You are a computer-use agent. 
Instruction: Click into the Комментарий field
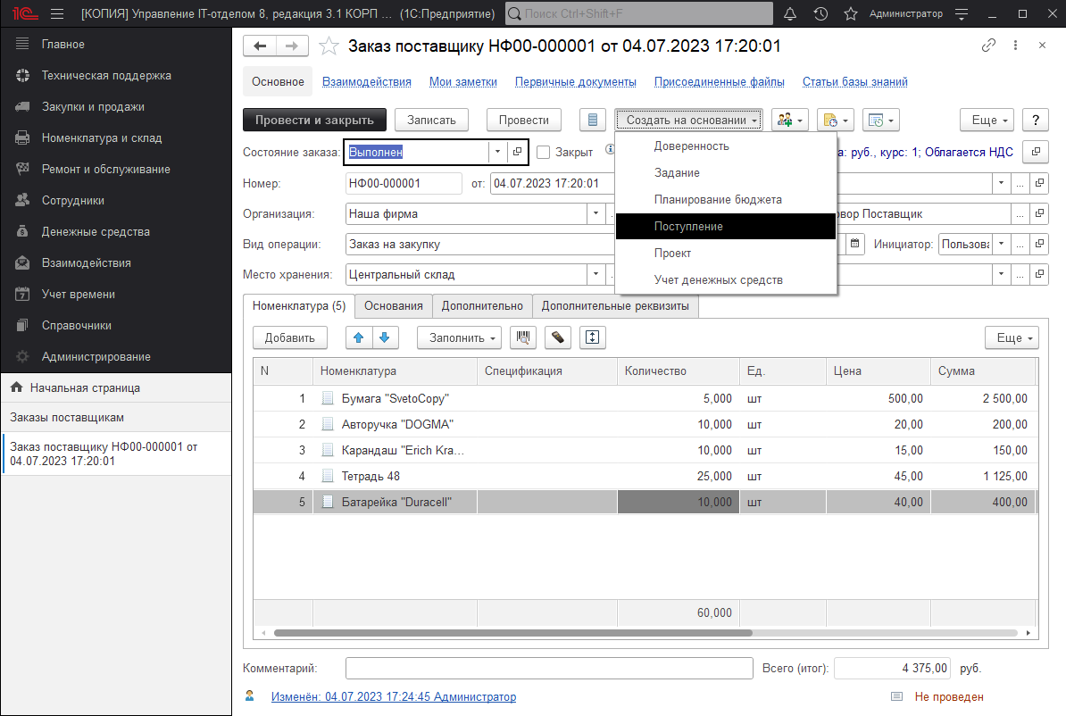click(549, 669)
